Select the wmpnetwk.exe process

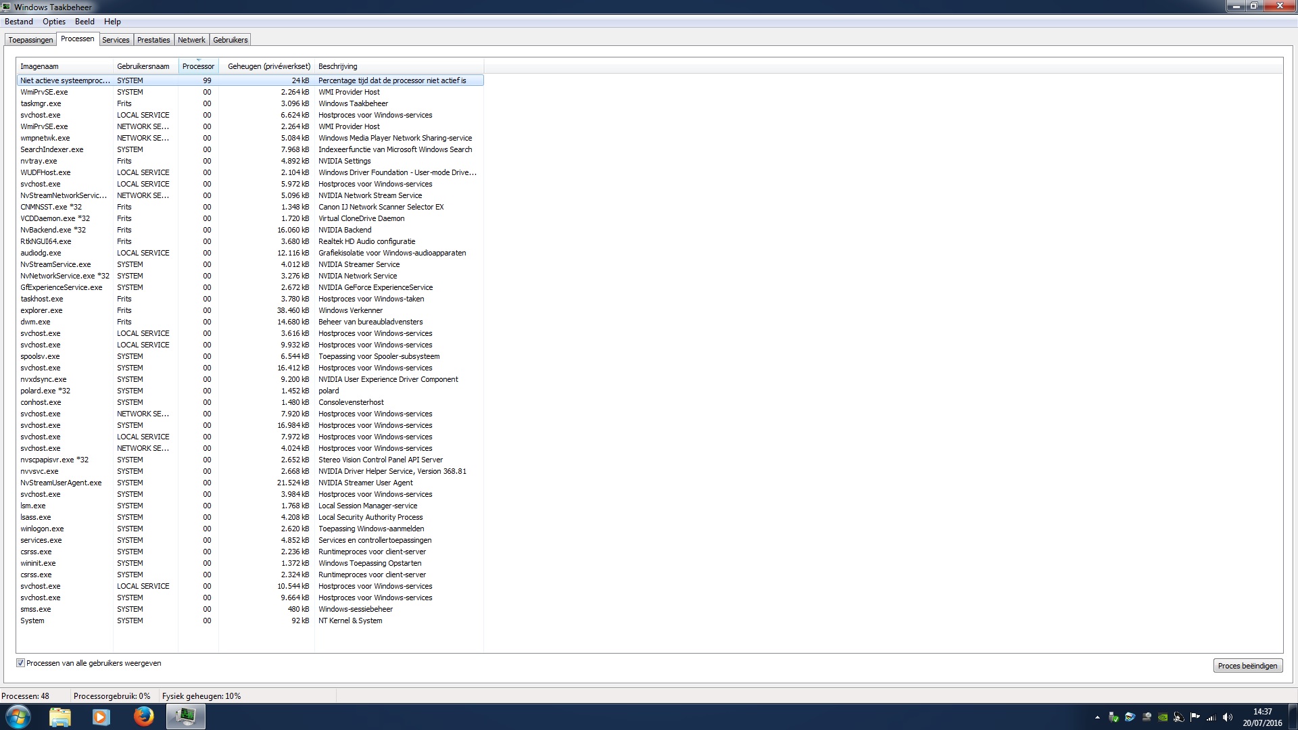pyautogui.click(x=250, y=138)
